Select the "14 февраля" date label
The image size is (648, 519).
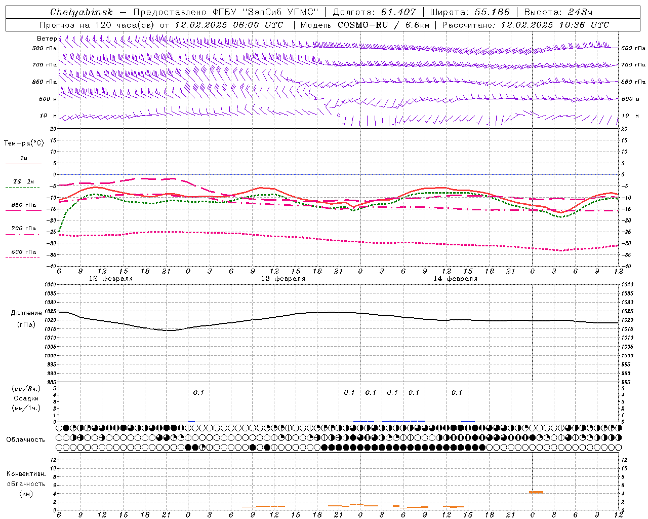click(x=455, y=279)
